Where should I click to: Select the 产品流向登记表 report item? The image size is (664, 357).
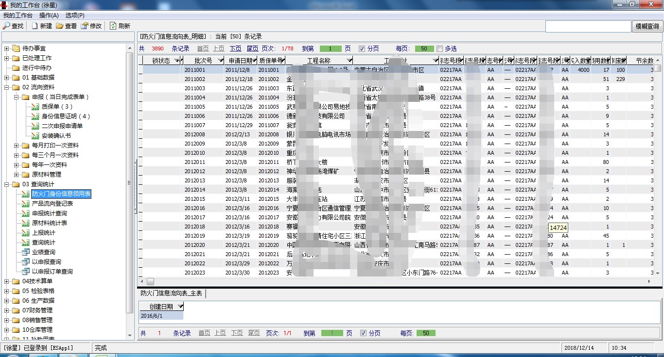click(x=52, y=203)
